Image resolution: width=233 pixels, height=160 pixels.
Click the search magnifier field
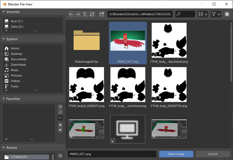pos(185,14)
